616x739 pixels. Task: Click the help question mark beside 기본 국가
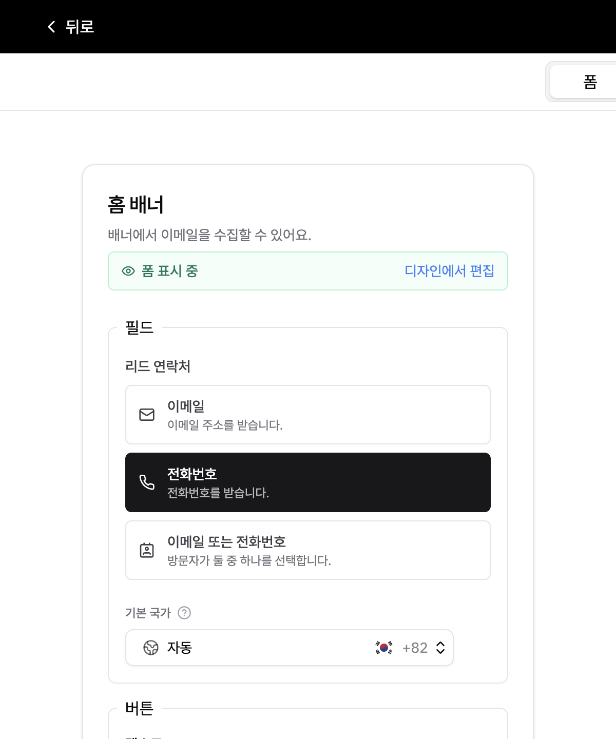[184, 613]
